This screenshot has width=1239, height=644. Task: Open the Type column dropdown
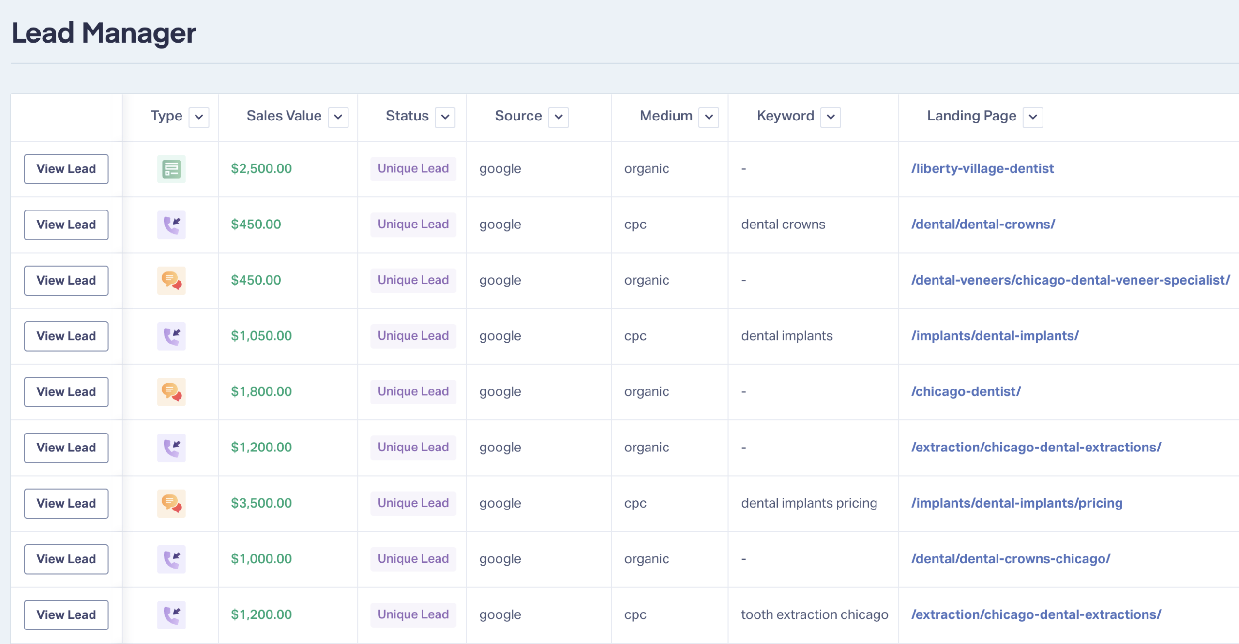tap(199, 117)
